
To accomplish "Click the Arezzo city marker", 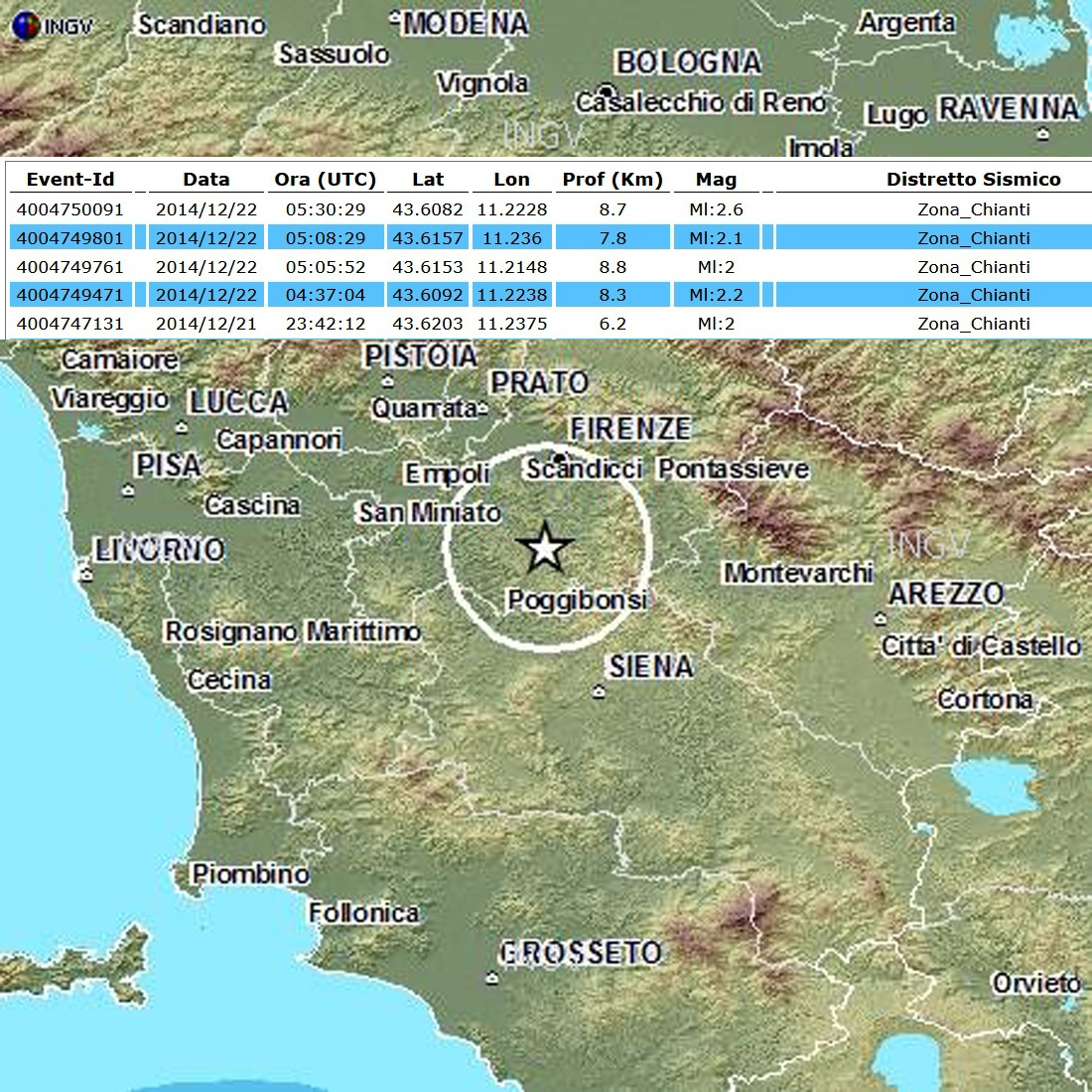I will (881, 618).
